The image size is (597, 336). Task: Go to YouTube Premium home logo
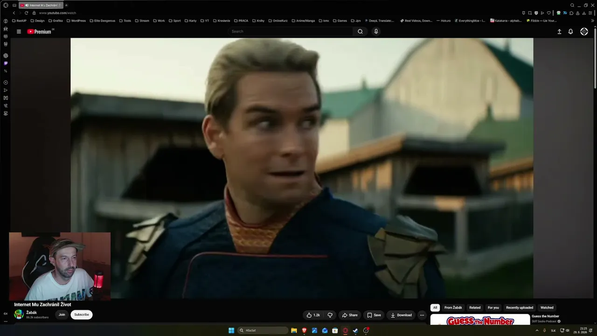tap(40, 32)
